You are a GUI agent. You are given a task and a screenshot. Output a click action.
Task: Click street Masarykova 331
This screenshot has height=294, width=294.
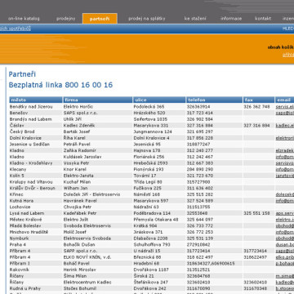pos(151,126)
